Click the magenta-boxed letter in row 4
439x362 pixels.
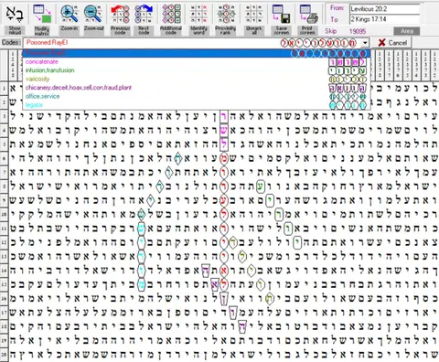pos(224,131)
